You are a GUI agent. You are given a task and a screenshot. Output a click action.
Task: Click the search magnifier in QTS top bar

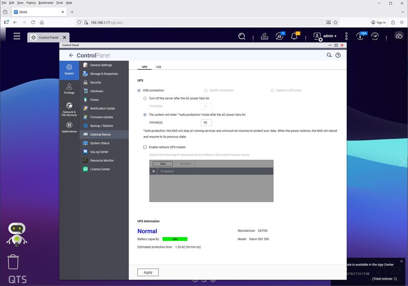(x=242, y=36)
